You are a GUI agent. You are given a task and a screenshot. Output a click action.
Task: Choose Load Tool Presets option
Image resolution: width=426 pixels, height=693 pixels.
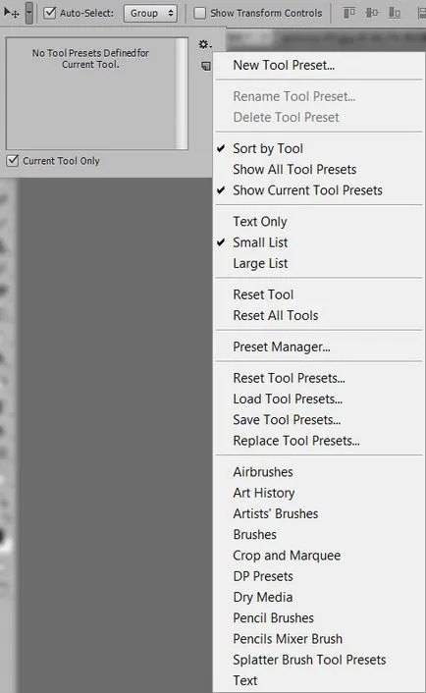point(288,400)
